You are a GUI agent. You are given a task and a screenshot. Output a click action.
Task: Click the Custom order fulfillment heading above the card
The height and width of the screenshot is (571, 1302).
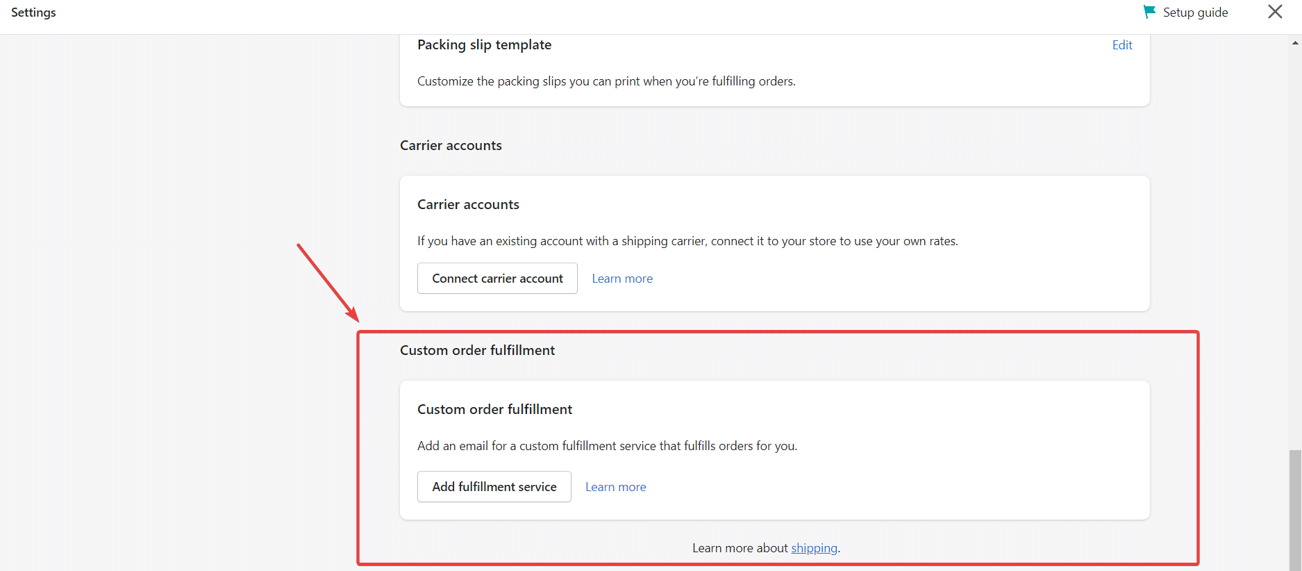click(477, 350)
